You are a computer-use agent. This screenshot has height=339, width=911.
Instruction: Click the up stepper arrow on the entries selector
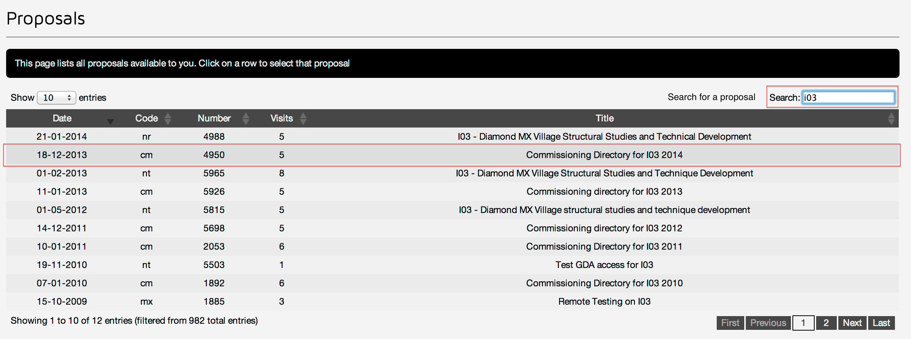(69, 95)
